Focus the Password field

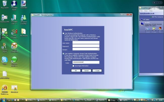(86, 46)
